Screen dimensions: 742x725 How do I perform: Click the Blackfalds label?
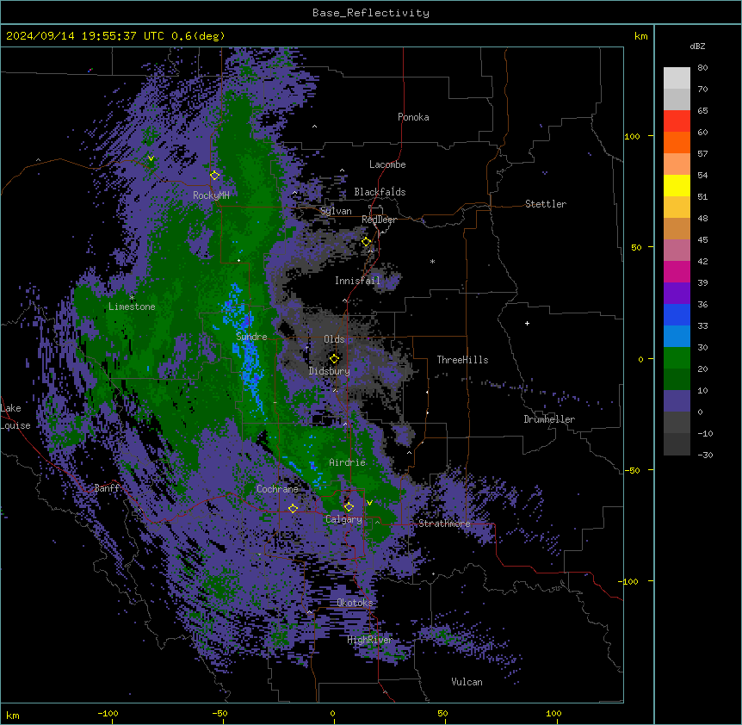click(380, 192)
